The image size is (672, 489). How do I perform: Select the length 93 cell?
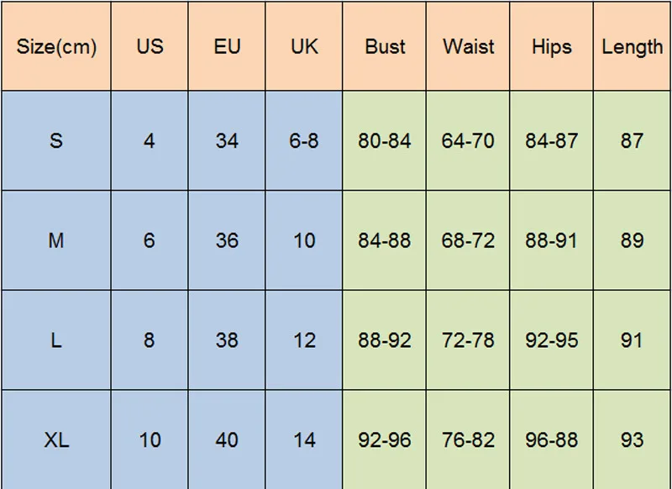[x=632, y=439]
